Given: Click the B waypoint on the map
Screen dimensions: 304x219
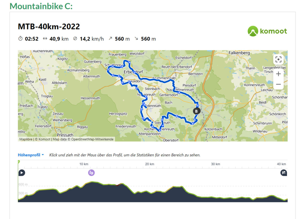Looking at the screenshot, I should tap(196, 111).
